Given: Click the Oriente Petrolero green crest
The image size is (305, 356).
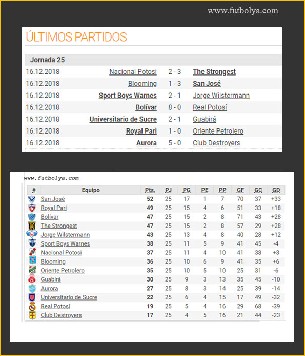Looking at the screenshot, I should coord(33,270).
